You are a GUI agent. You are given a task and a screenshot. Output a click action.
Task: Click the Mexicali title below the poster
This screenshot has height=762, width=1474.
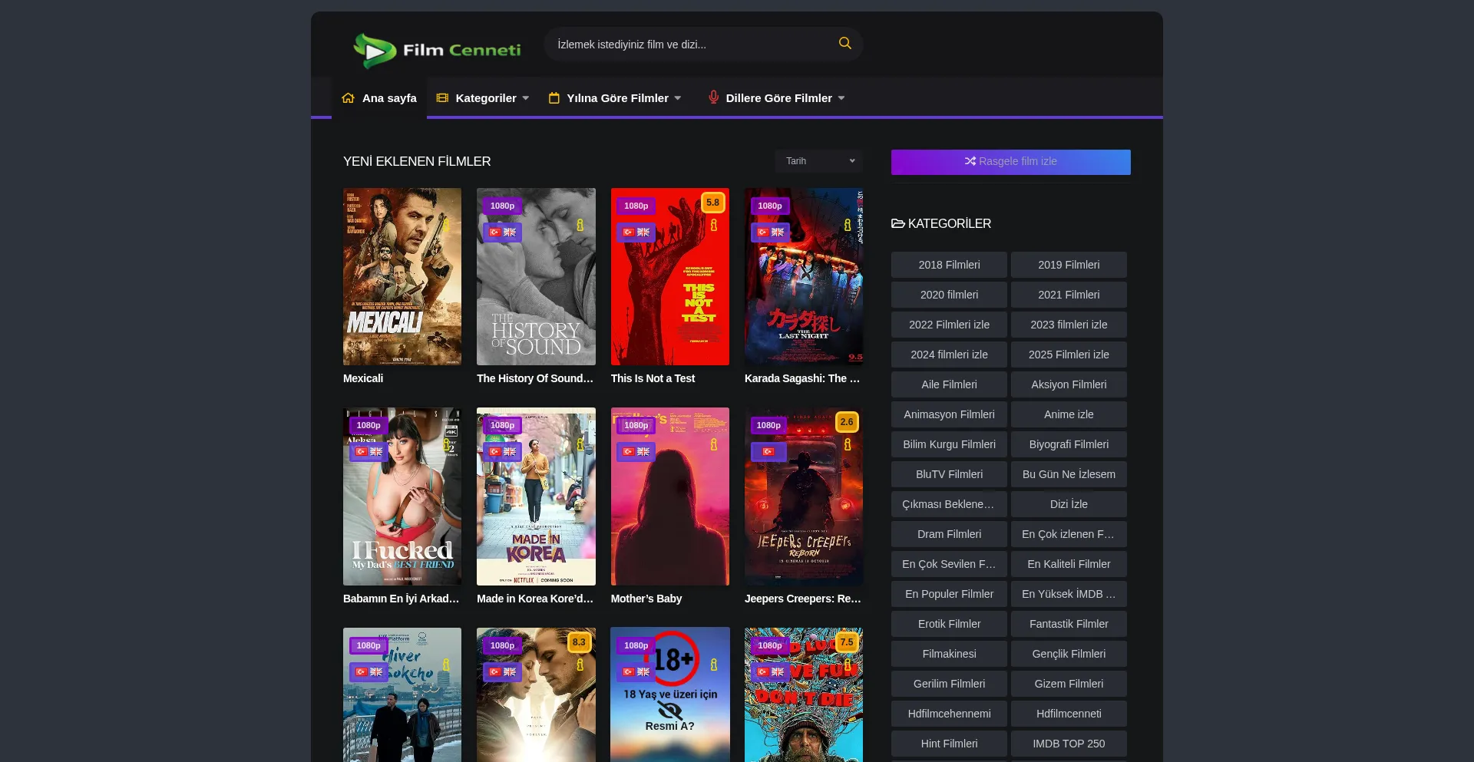363,378
